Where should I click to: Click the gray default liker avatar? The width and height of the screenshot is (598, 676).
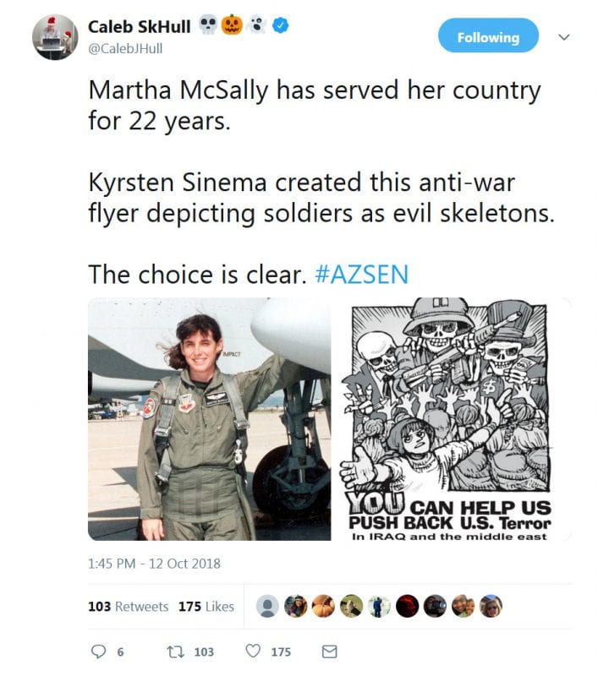tap(268, 606)
